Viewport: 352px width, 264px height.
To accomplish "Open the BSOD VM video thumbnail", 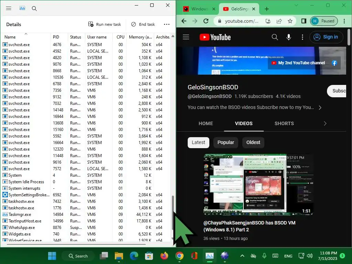I will pos(258,185).
